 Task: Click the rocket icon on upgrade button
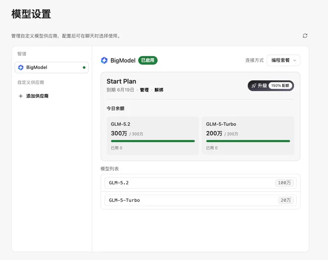pos(254,86)
